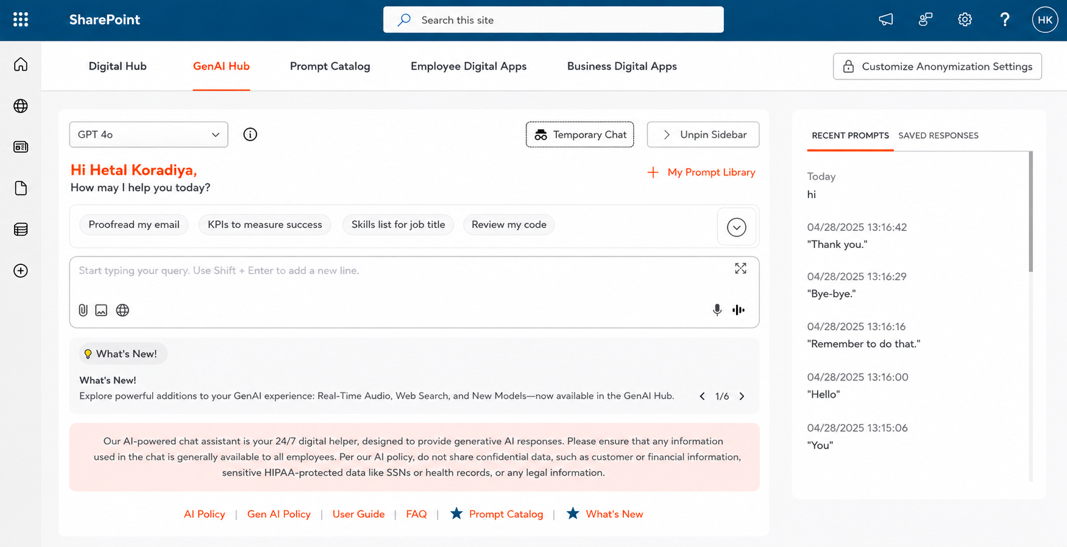Open the HK account profile avatar

click(x=1045, y=20)
